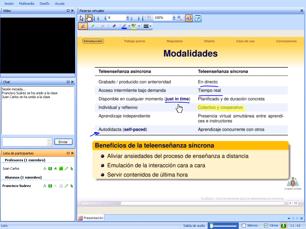
Task: Select the green highlighter tool
Action: [x=92, y=26]
